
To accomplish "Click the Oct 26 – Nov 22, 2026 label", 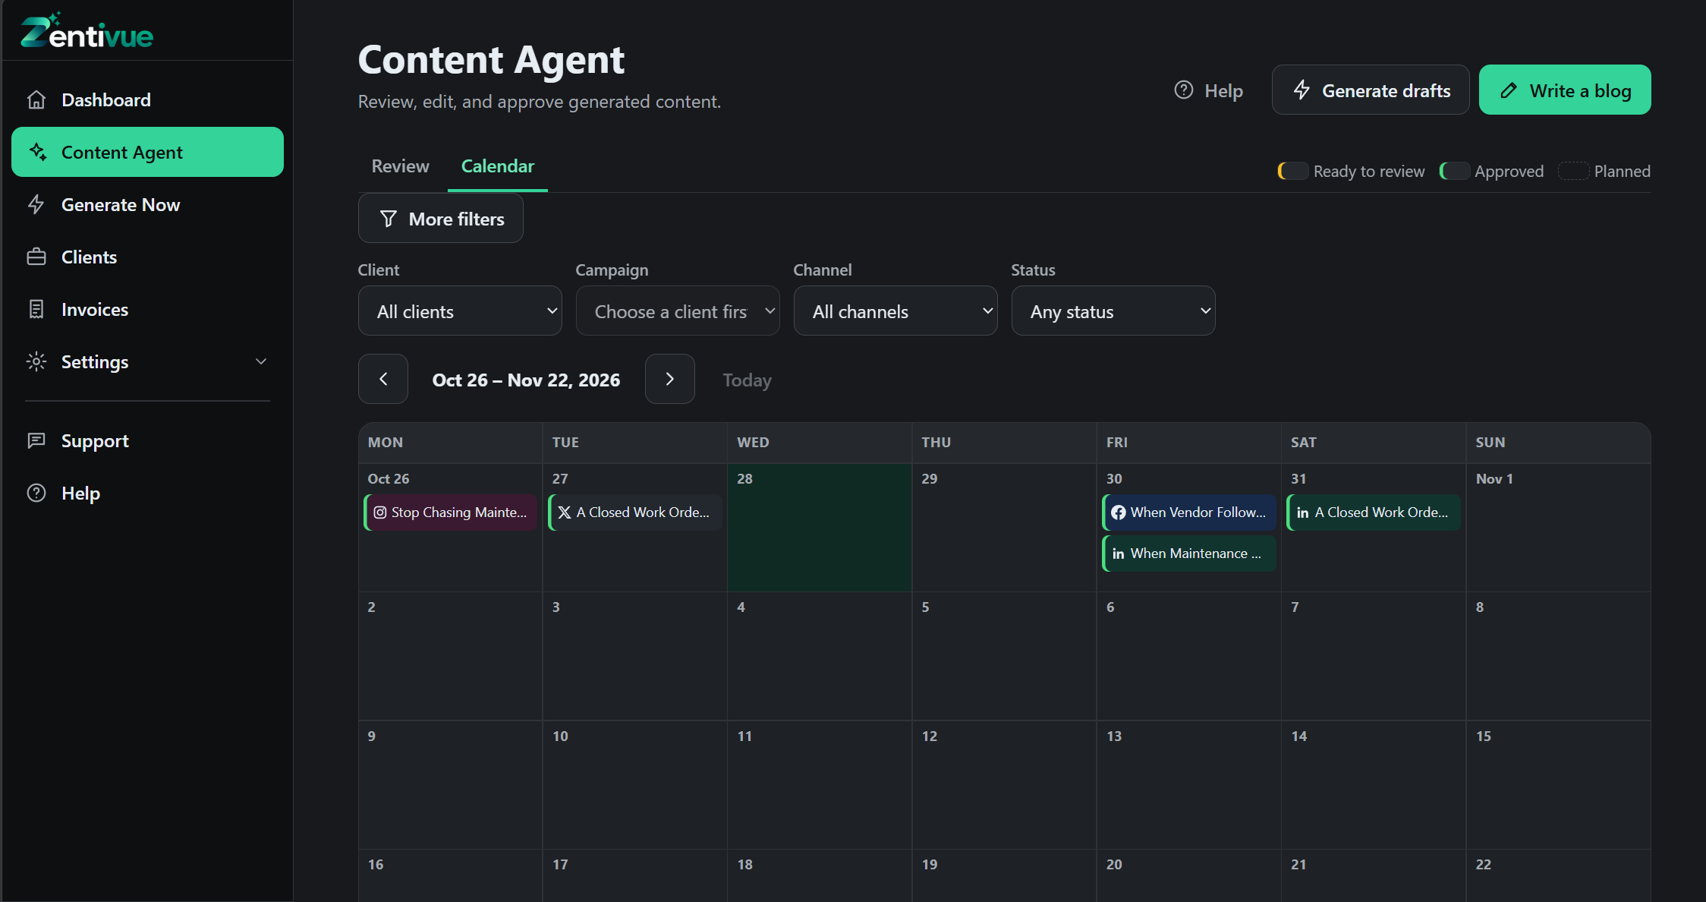I will pos(526,380).
